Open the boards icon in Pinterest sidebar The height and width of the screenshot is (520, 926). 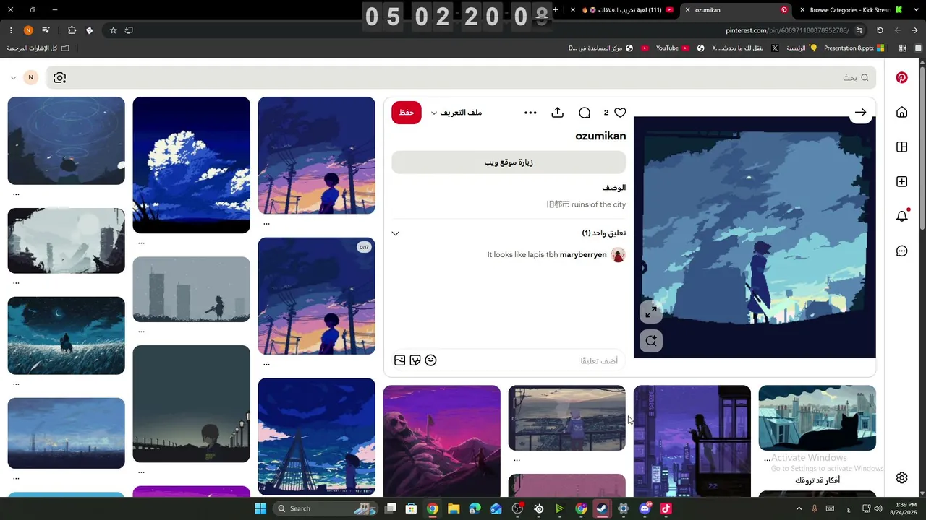tap(901, 147)
